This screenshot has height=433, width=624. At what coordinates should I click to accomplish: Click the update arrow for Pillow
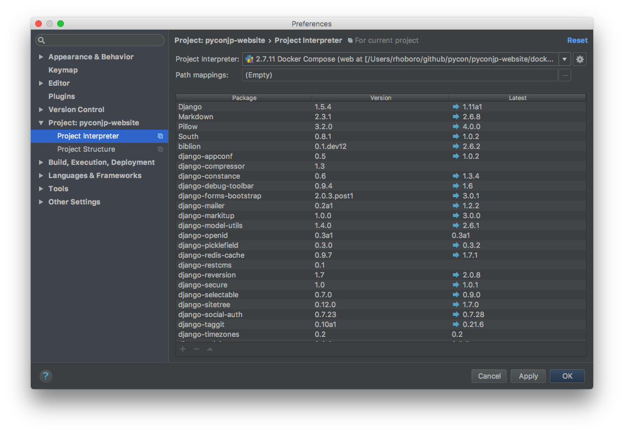pyautogui.click(x=456, y=127)
